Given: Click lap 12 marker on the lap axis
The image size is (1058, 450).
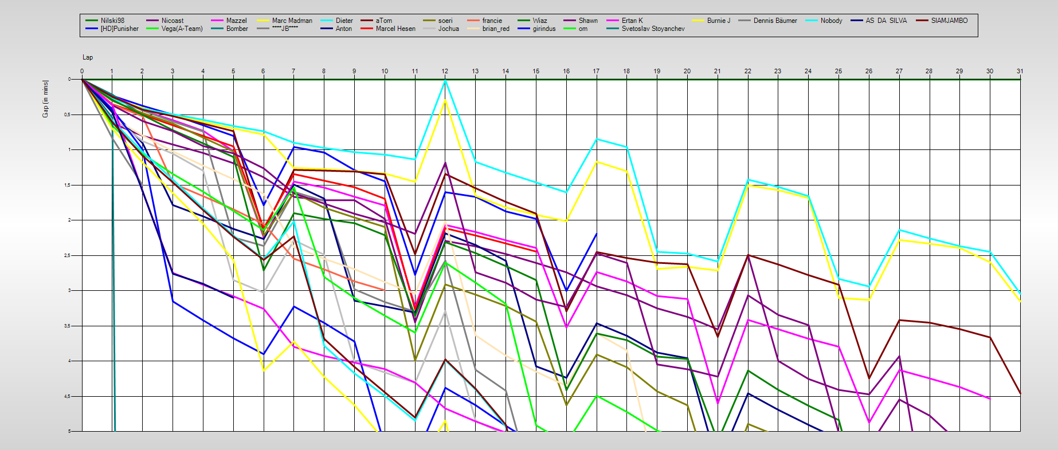Looking at the screenshot, I should [x=445, y=71].
